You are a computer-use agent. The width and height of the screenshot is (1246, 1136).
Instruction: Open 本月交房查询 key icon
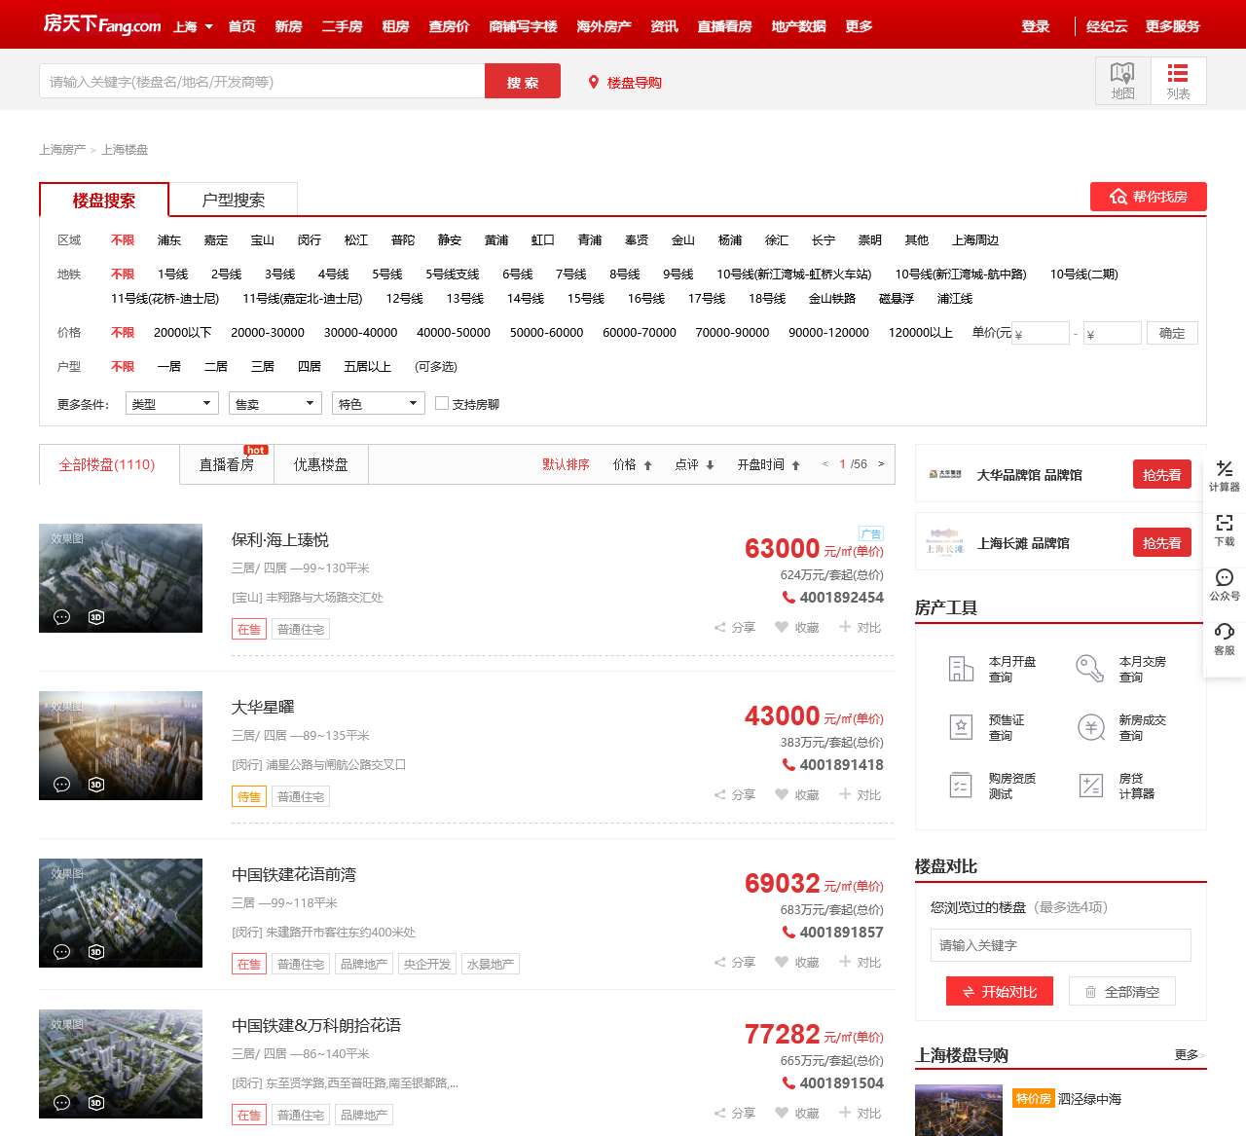pos(1090,669)
